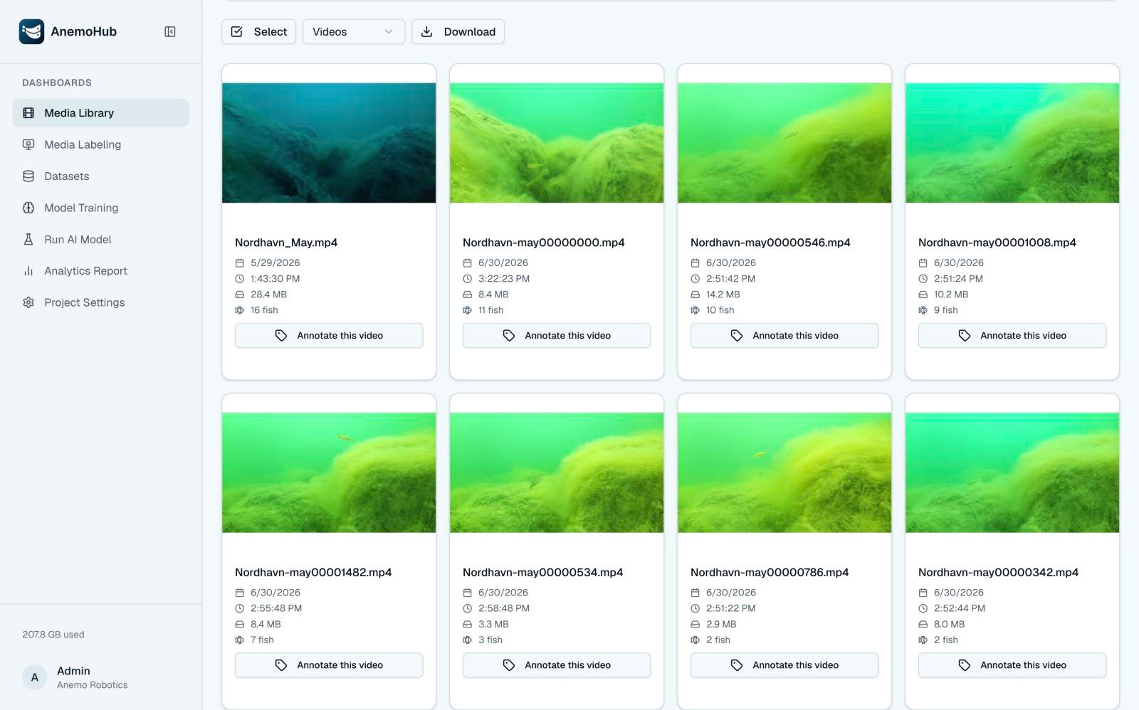Click the Analytics Report bar chart icon
The width and height of the screenshot is (1139, 710).
(28, 271)
